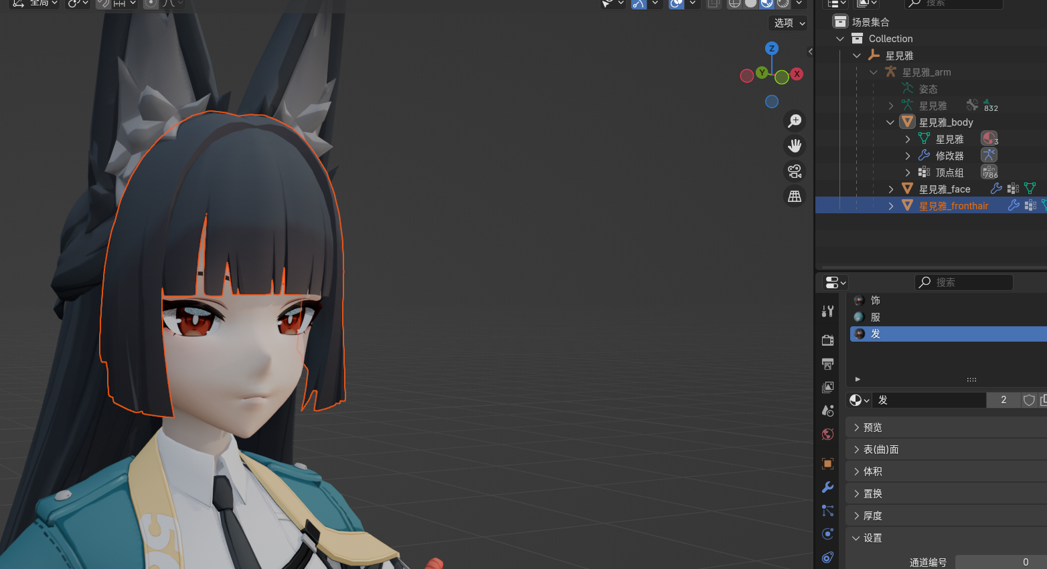
Task: Open the Object properties orange square tab
Action: click(827, 463)
